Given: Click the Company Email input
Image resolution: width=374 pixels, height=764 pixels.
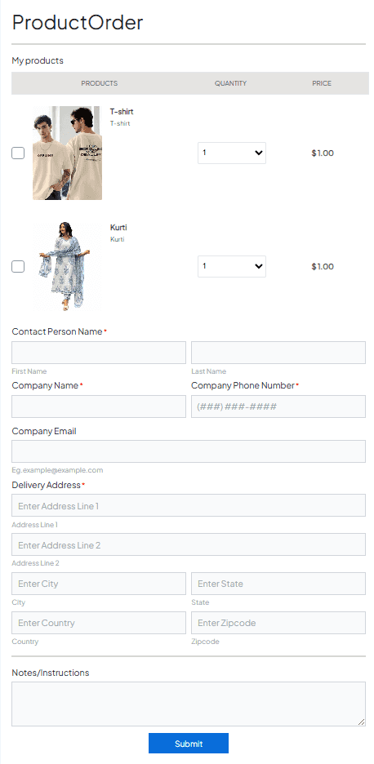Looking at the screenshot, I should click(189, 451).
